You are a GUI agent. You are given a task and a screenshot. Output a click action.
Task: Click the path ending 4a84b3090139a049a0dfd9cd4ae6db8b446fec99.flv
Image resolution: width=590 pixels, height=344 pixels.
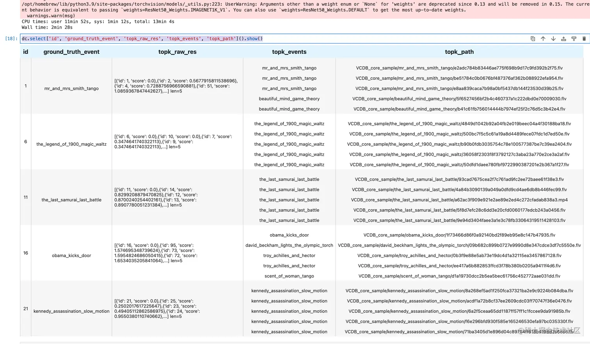click(459, 190)
